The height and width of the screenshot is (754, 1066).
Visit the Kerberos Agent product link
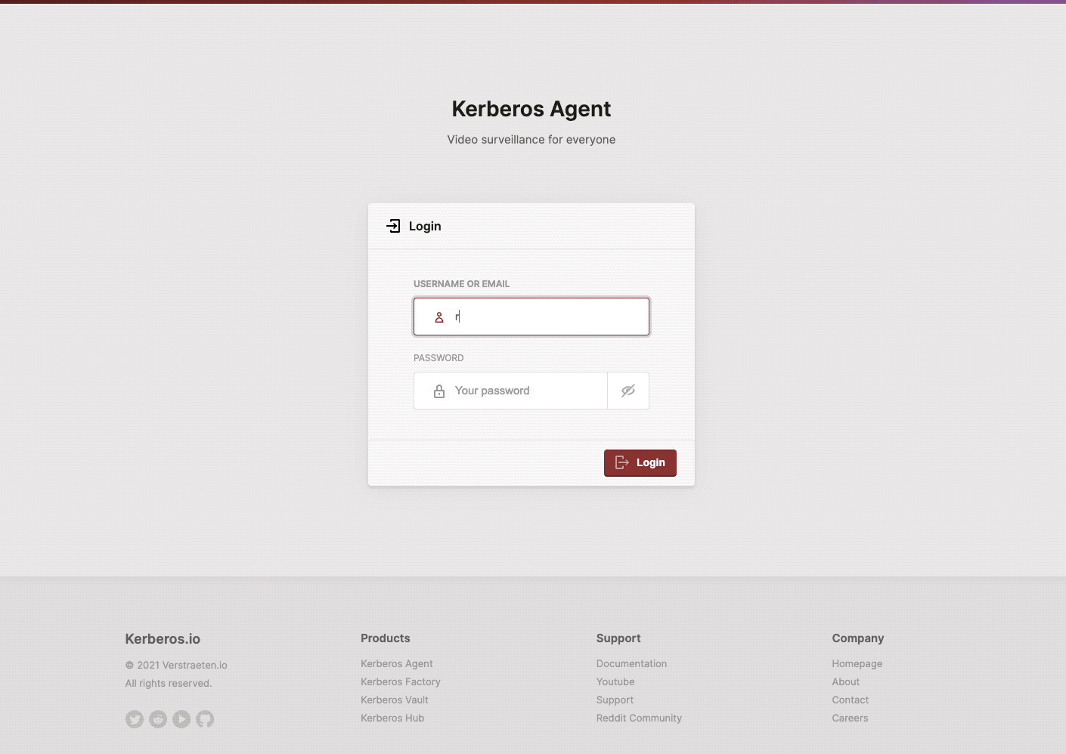click(396, 663)
